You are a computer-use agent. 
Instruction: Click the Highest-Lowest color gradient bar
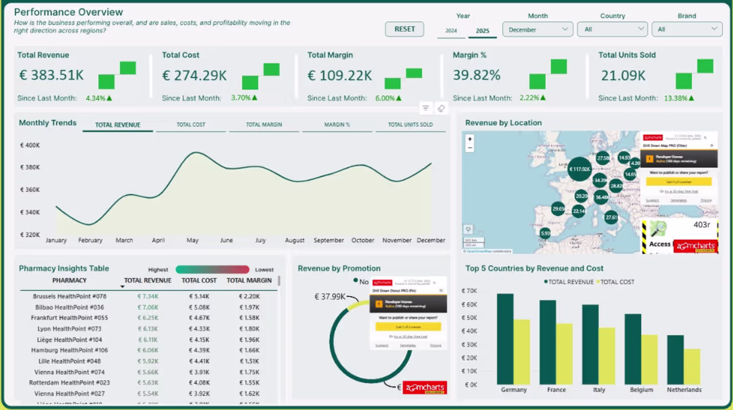coord(212,269)
